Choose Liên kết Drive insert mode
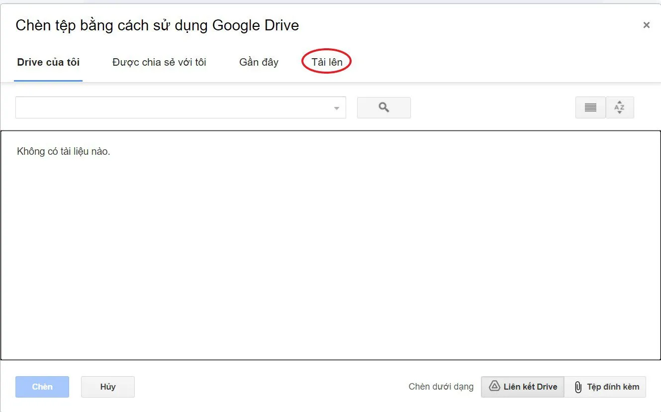Screen dimensions: 661x412 (x=523, y=387)
